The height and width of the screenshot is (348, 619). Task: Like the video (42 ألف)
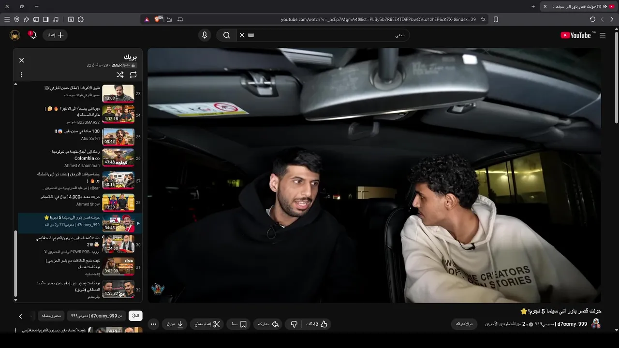[317, 324]
